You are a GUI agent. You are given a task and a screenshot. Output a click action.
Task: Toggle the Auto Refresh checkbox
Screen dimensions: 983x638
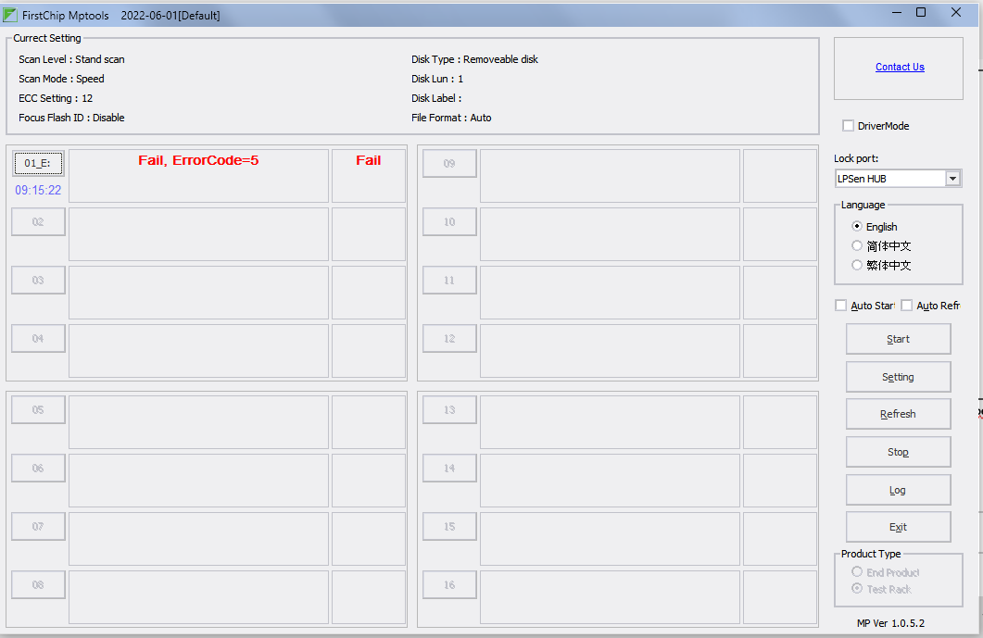click(907, 306)
